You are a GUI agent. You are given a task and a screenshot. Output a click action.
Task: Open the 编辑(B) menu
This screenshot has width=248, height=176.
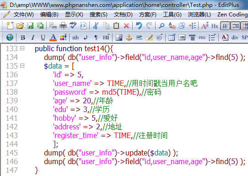tap(49, 15)
